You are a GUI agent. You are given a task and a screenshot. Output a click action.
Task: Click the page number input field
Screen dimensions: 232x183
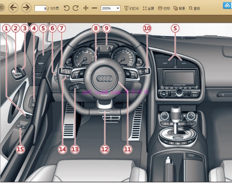pyautogui.click(x=41, y=8)
